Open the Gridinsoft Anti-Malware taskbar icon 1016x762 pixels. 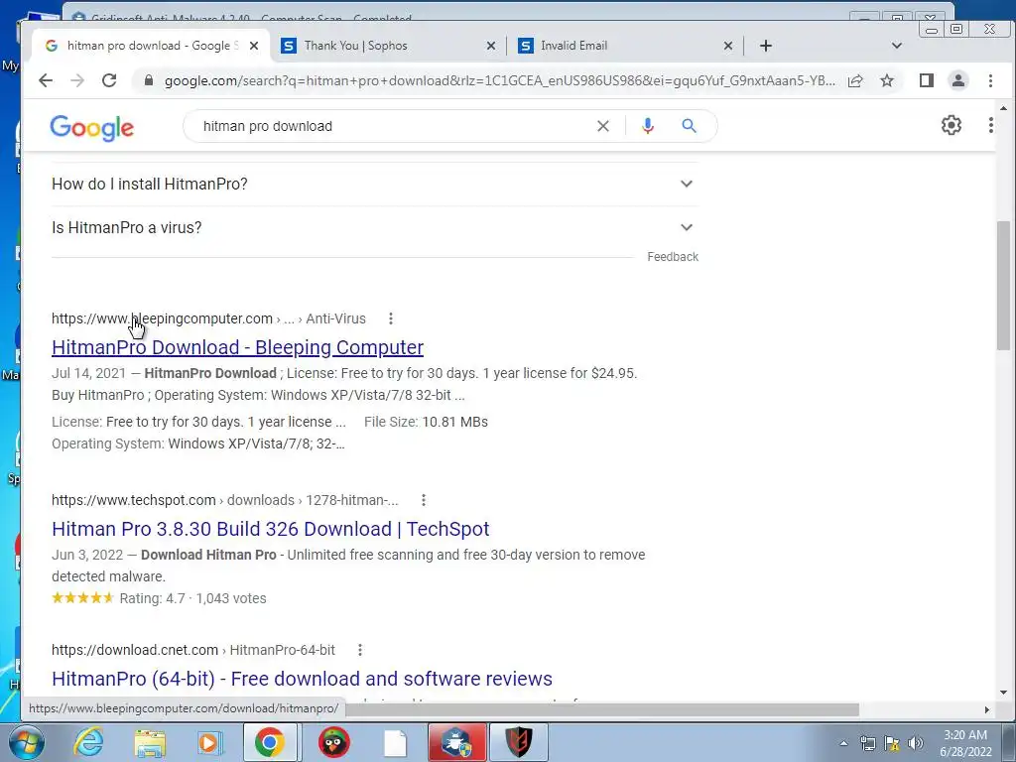pos(456,742)
